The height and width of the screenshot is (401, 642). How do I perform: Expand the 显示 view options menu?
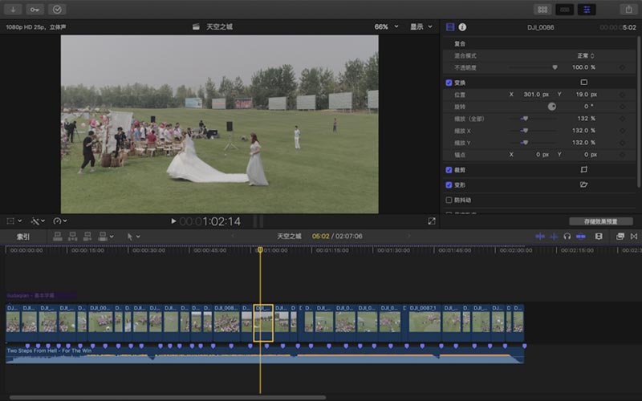[421, 26]
